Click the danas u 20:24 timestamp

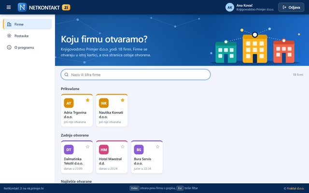pyautogui.click(x=108, y=168)
